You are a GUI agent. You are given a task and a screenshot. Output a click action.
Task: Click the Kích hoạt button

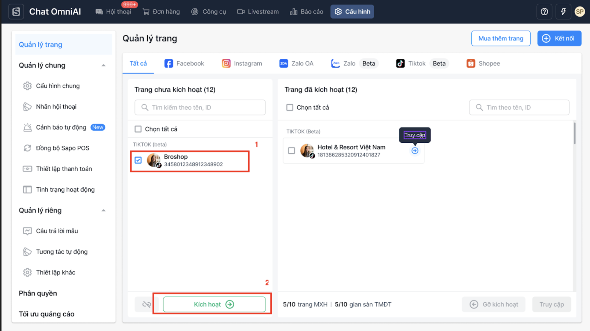point(214,304)
